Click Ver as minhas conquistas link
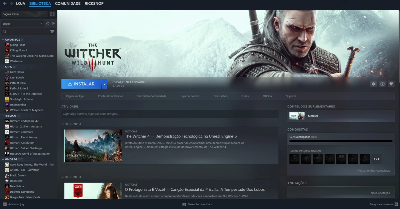Image resolution: width=400 pixels, height=209 pixels. pos(374,171)
